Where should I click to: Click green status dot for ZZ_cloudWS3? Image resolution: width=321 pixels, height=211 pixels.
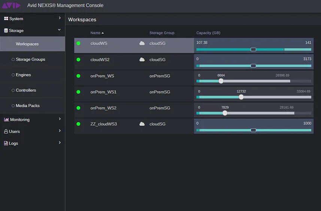(78, 124)
